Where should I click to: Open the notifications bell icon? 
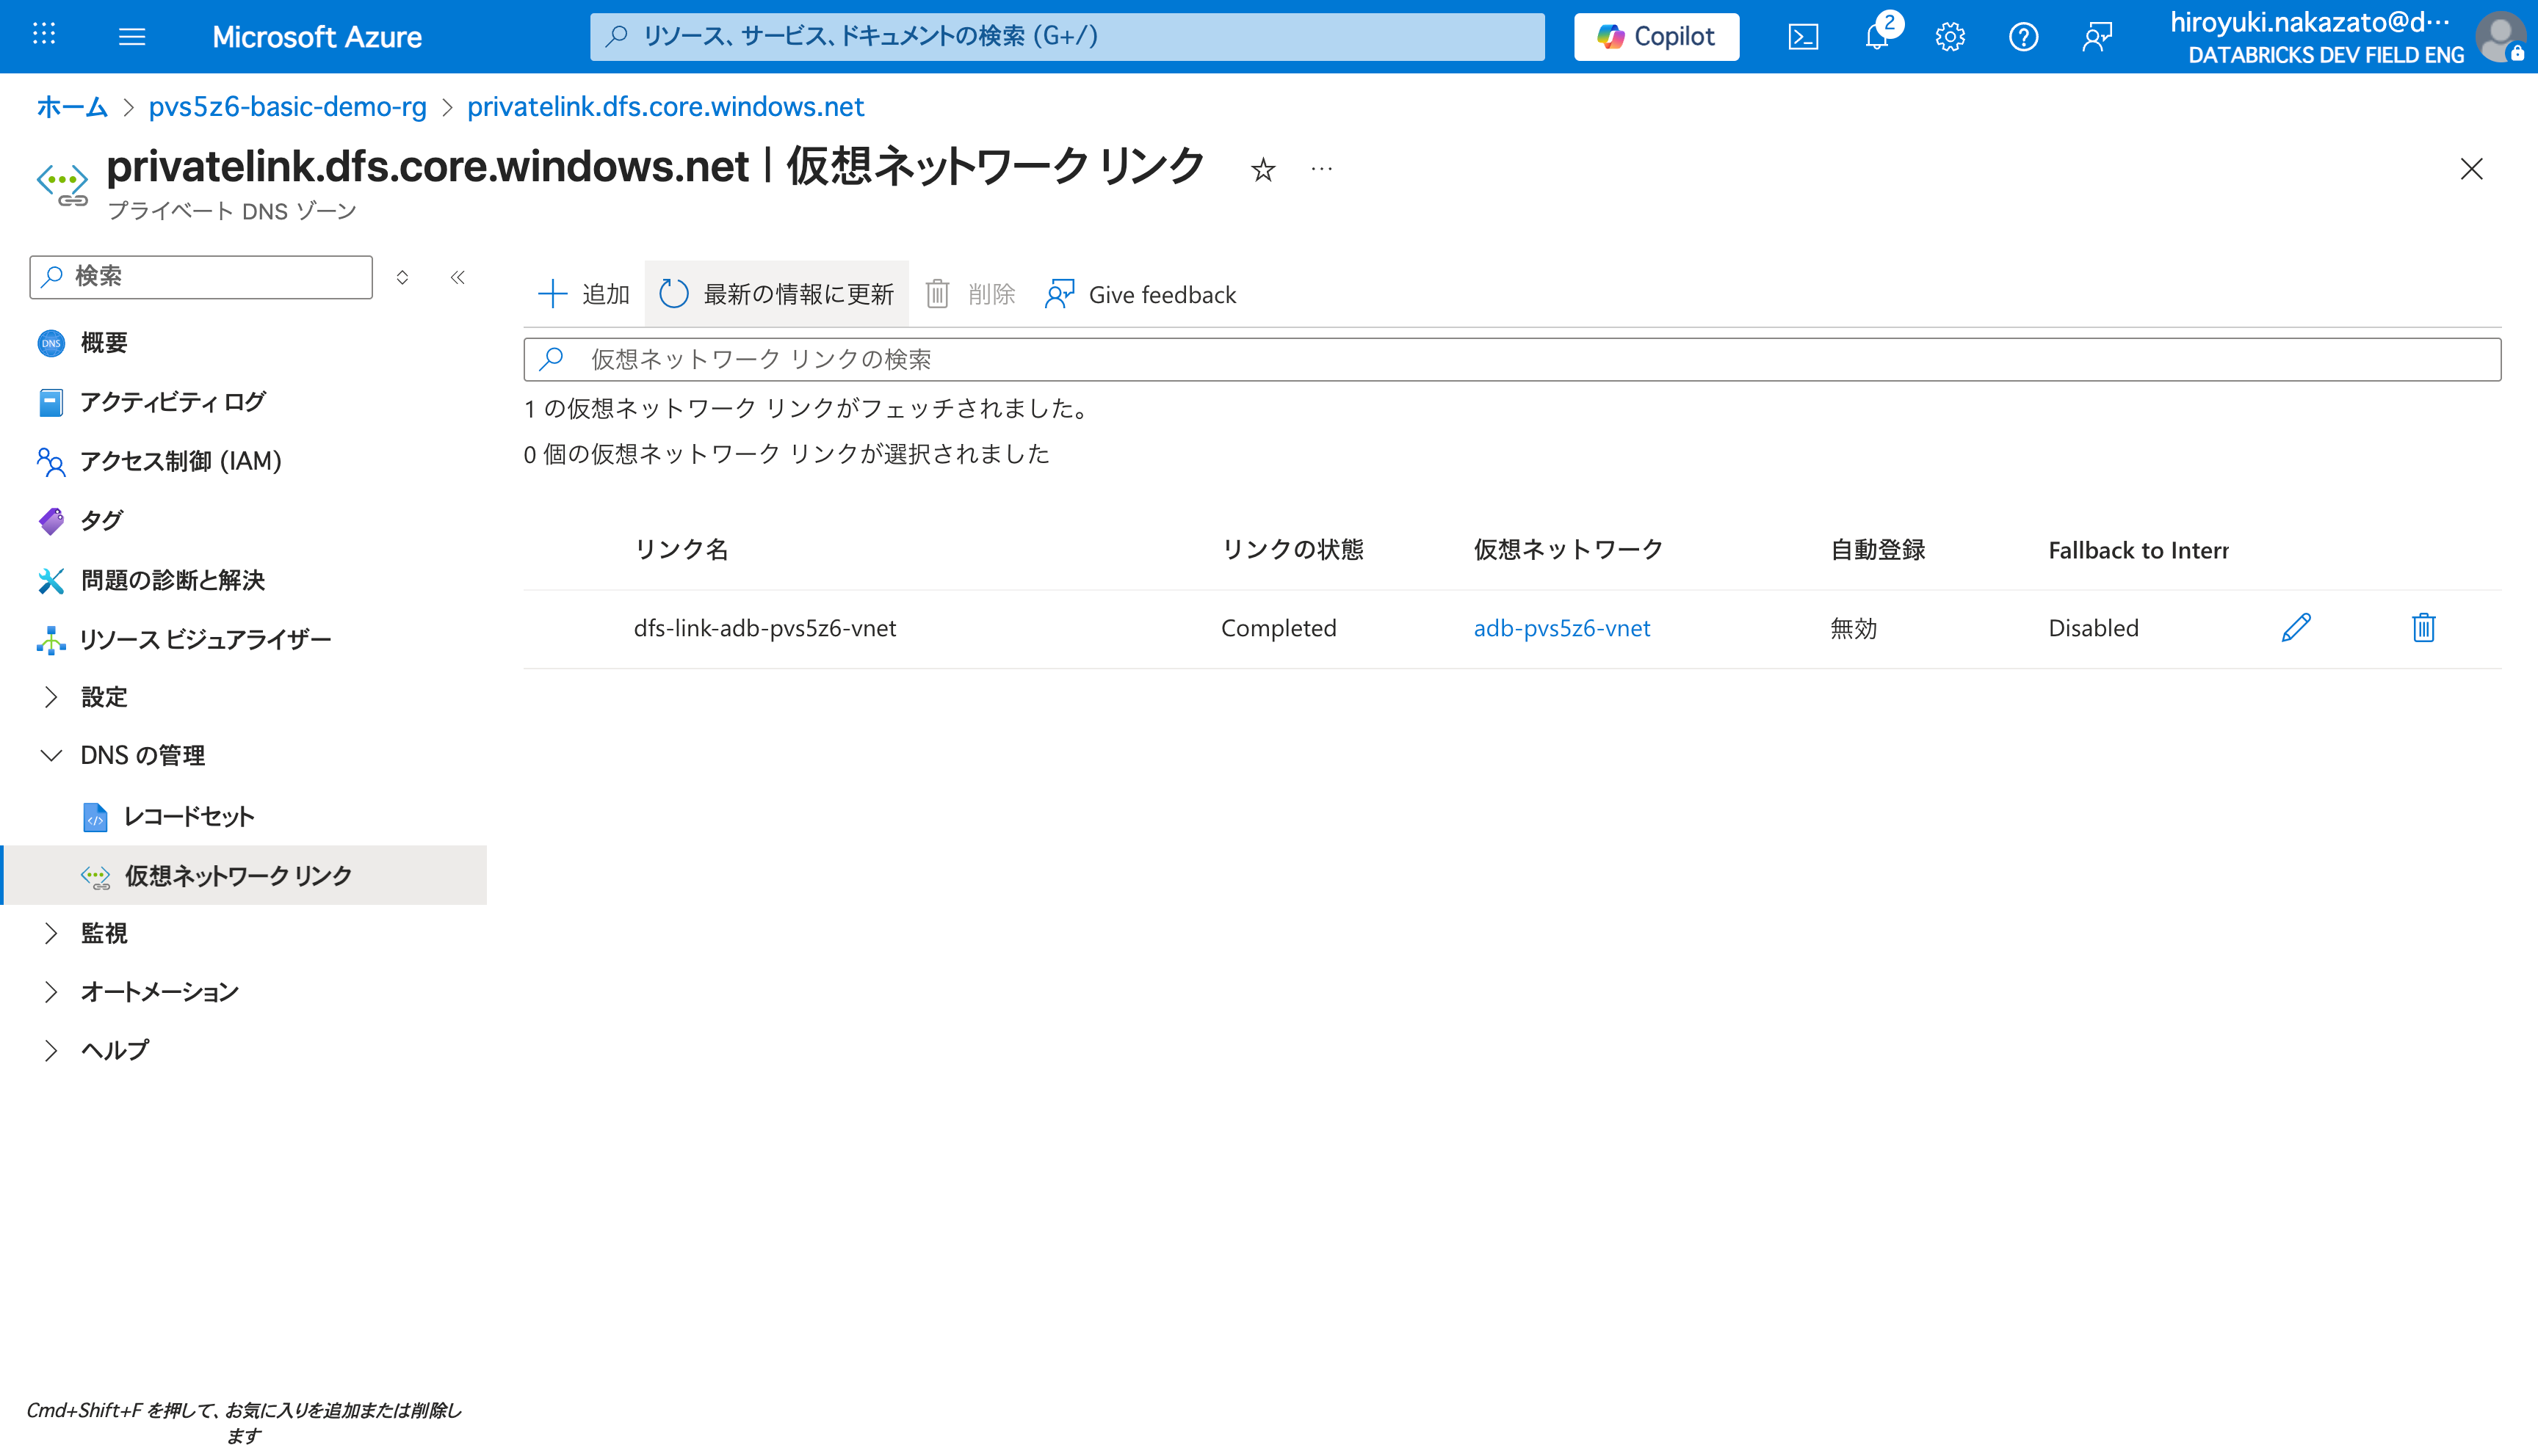click(1877, 37)
